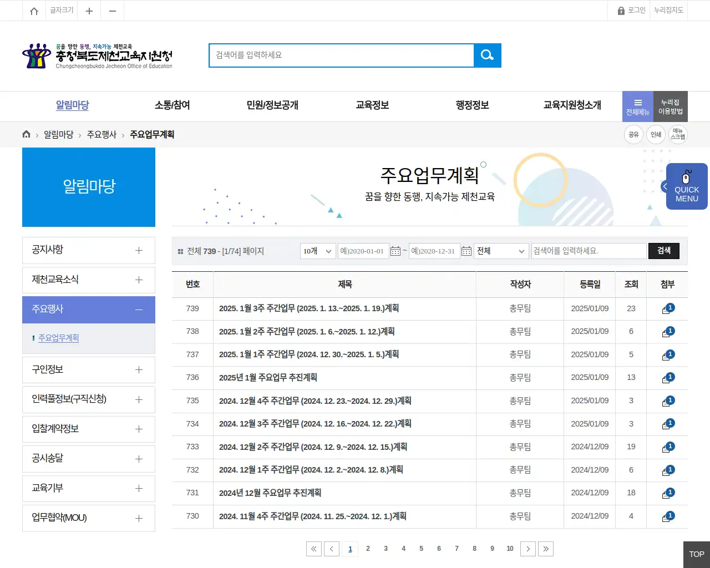Download attachment for post 735
Image resolution: width=710 pixels, height=568 pixels.
(668, 401)
